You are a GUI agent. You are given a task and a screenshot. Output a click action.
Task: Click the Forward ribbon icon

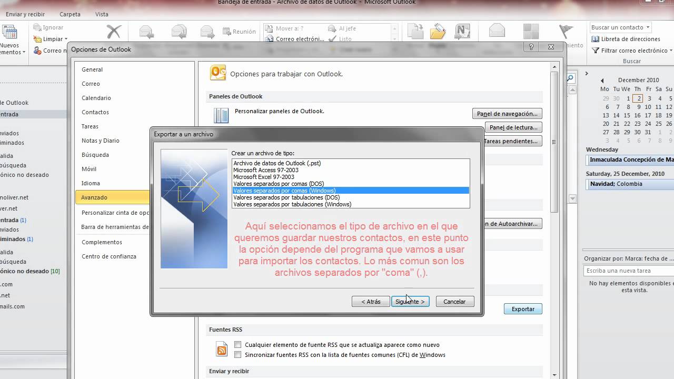(207, 32)
